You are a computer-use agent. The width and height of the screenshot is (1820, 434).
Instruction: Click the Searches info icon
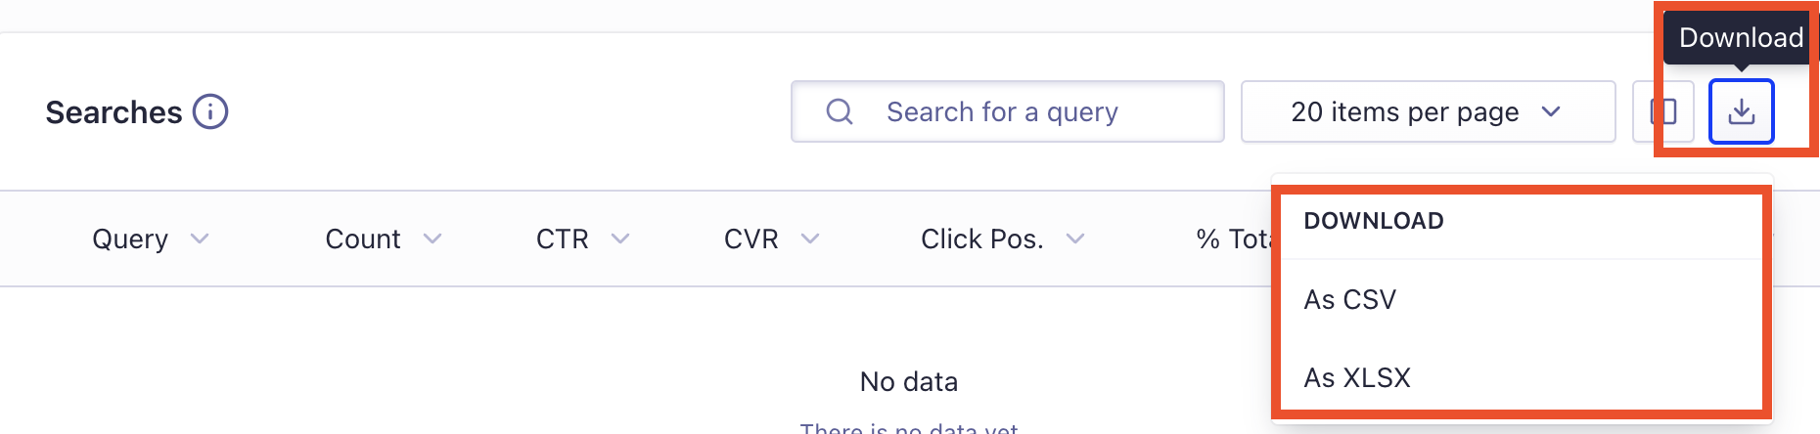(x=210, y=111)
